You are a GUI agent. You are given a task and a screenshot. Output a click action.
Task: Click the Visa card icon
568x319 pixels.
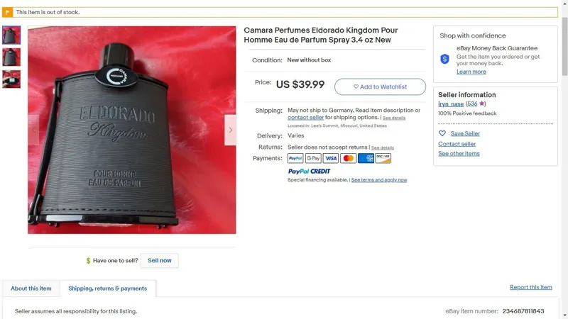(330, 158)
